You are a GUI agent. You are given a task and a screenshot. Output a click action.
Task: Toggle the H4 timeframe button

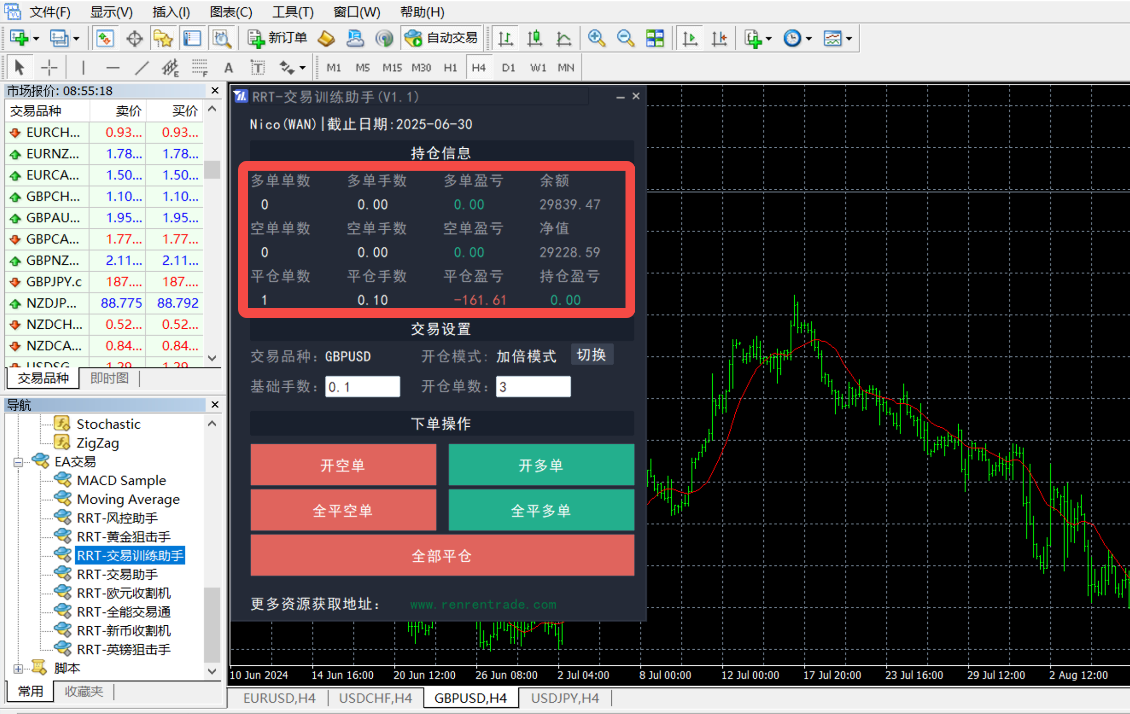pos(478,67)
